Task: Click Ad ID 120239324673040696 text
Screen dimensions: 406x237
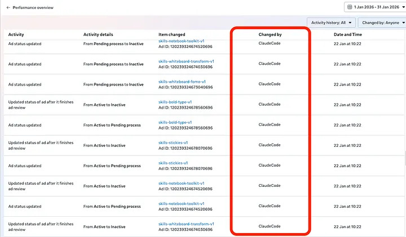Action: click(186, 87)
